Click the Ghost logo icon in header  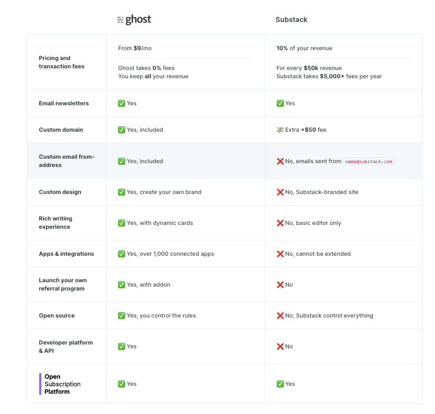click(x=120, y=20)
